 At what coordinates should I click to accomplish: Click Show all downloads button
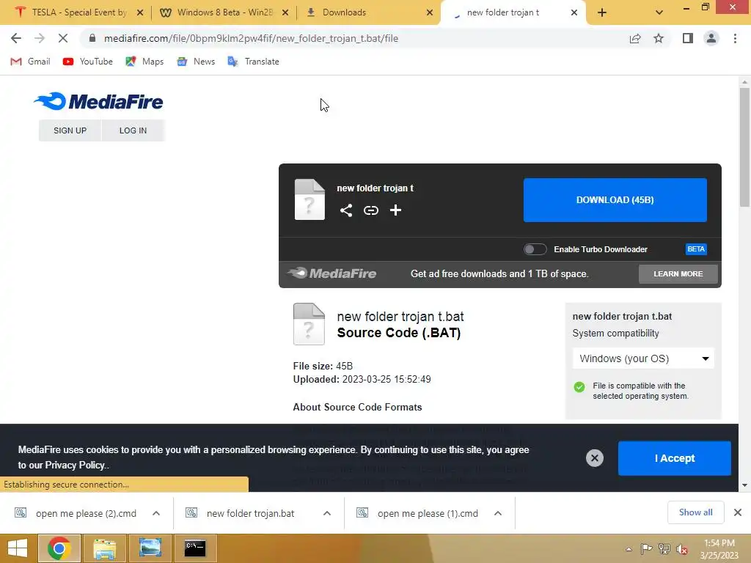click(x=695, y=512)
